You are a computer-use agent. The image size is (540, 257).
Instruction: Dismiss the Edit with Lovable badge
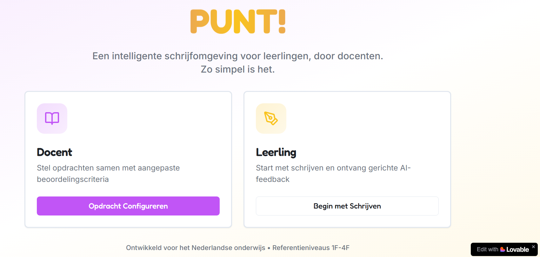click(533, 247)
